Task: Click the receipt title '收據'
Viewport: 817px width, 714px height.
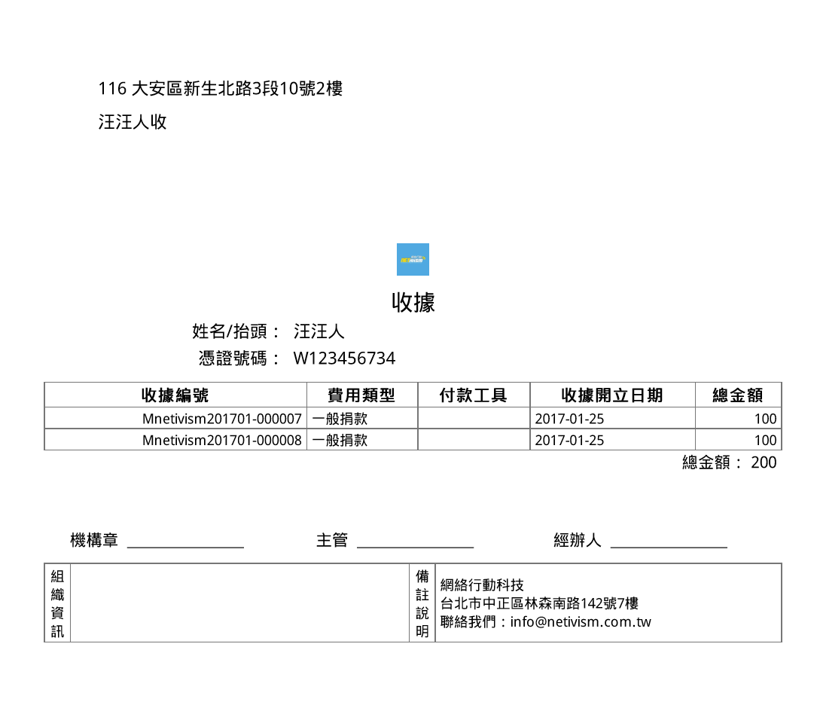Action: pos(413,302)
